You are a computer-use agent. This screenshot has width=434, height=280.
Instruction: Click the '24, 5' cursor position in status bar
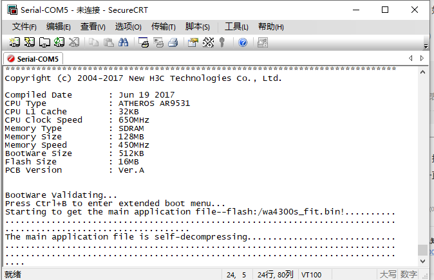[x=236, y=275]
